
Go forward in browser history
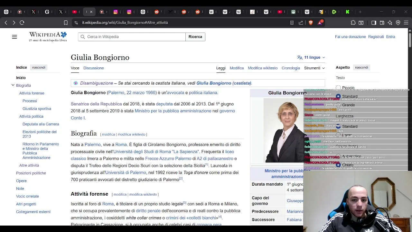coord(14,23)
